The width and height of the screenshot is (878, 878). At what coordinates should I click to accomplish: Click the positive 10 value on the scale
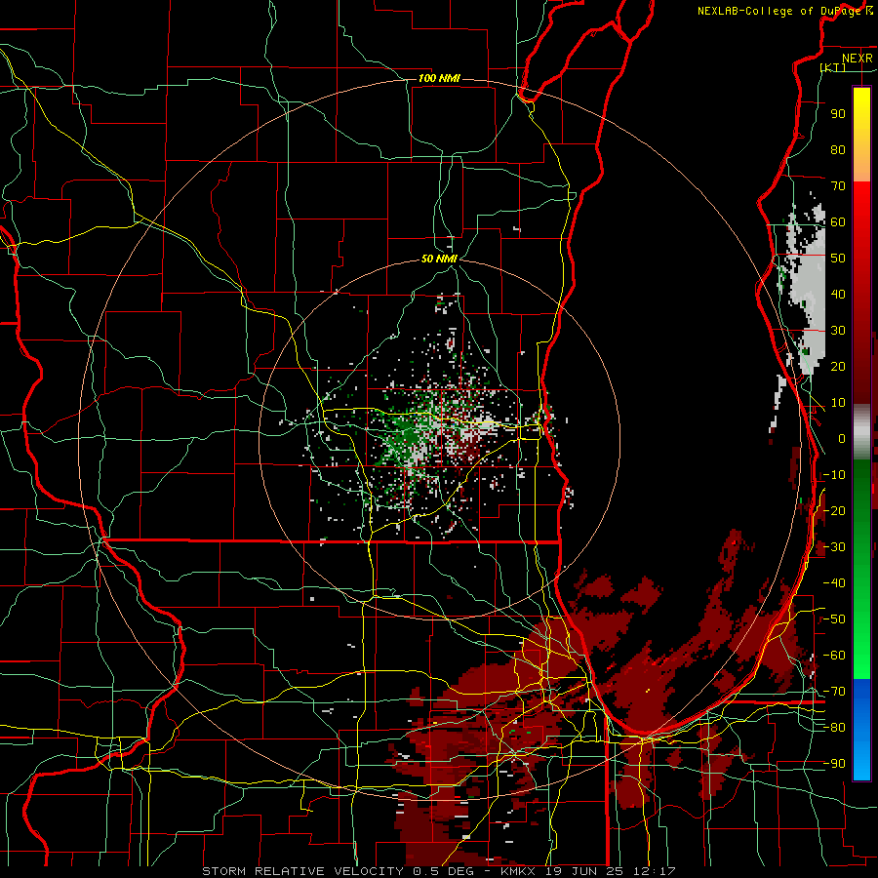pos(838,403)
